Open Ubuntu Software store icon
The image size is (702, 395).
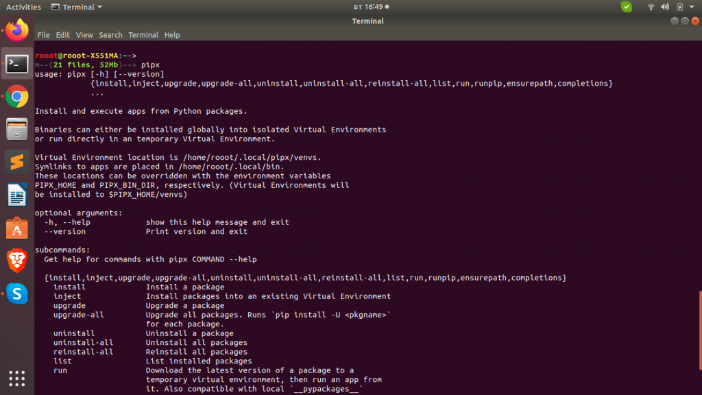(x=17, y=228)
